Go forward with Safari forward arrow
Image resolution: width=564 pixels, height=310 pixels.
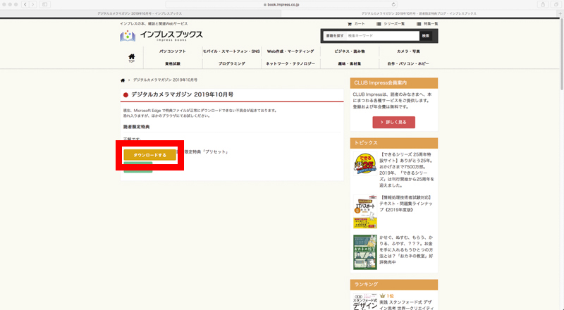(32, 4)
